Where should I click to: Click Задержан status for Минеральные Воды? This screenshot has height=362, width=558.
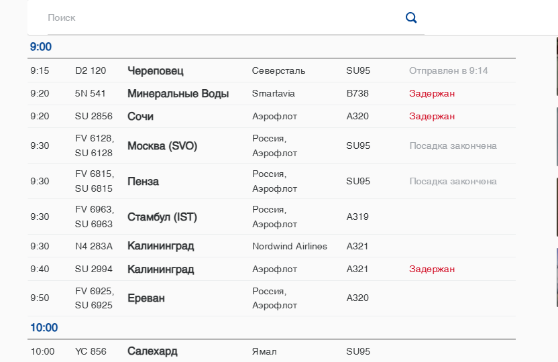click(432, 94)
